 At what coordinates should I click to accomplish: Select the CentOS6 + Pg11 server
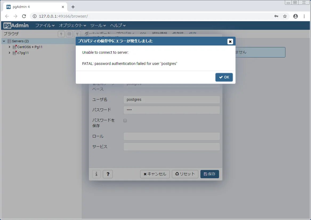30,47
